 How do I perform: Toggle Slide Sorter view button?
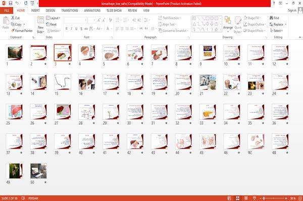tap(238, 198)
